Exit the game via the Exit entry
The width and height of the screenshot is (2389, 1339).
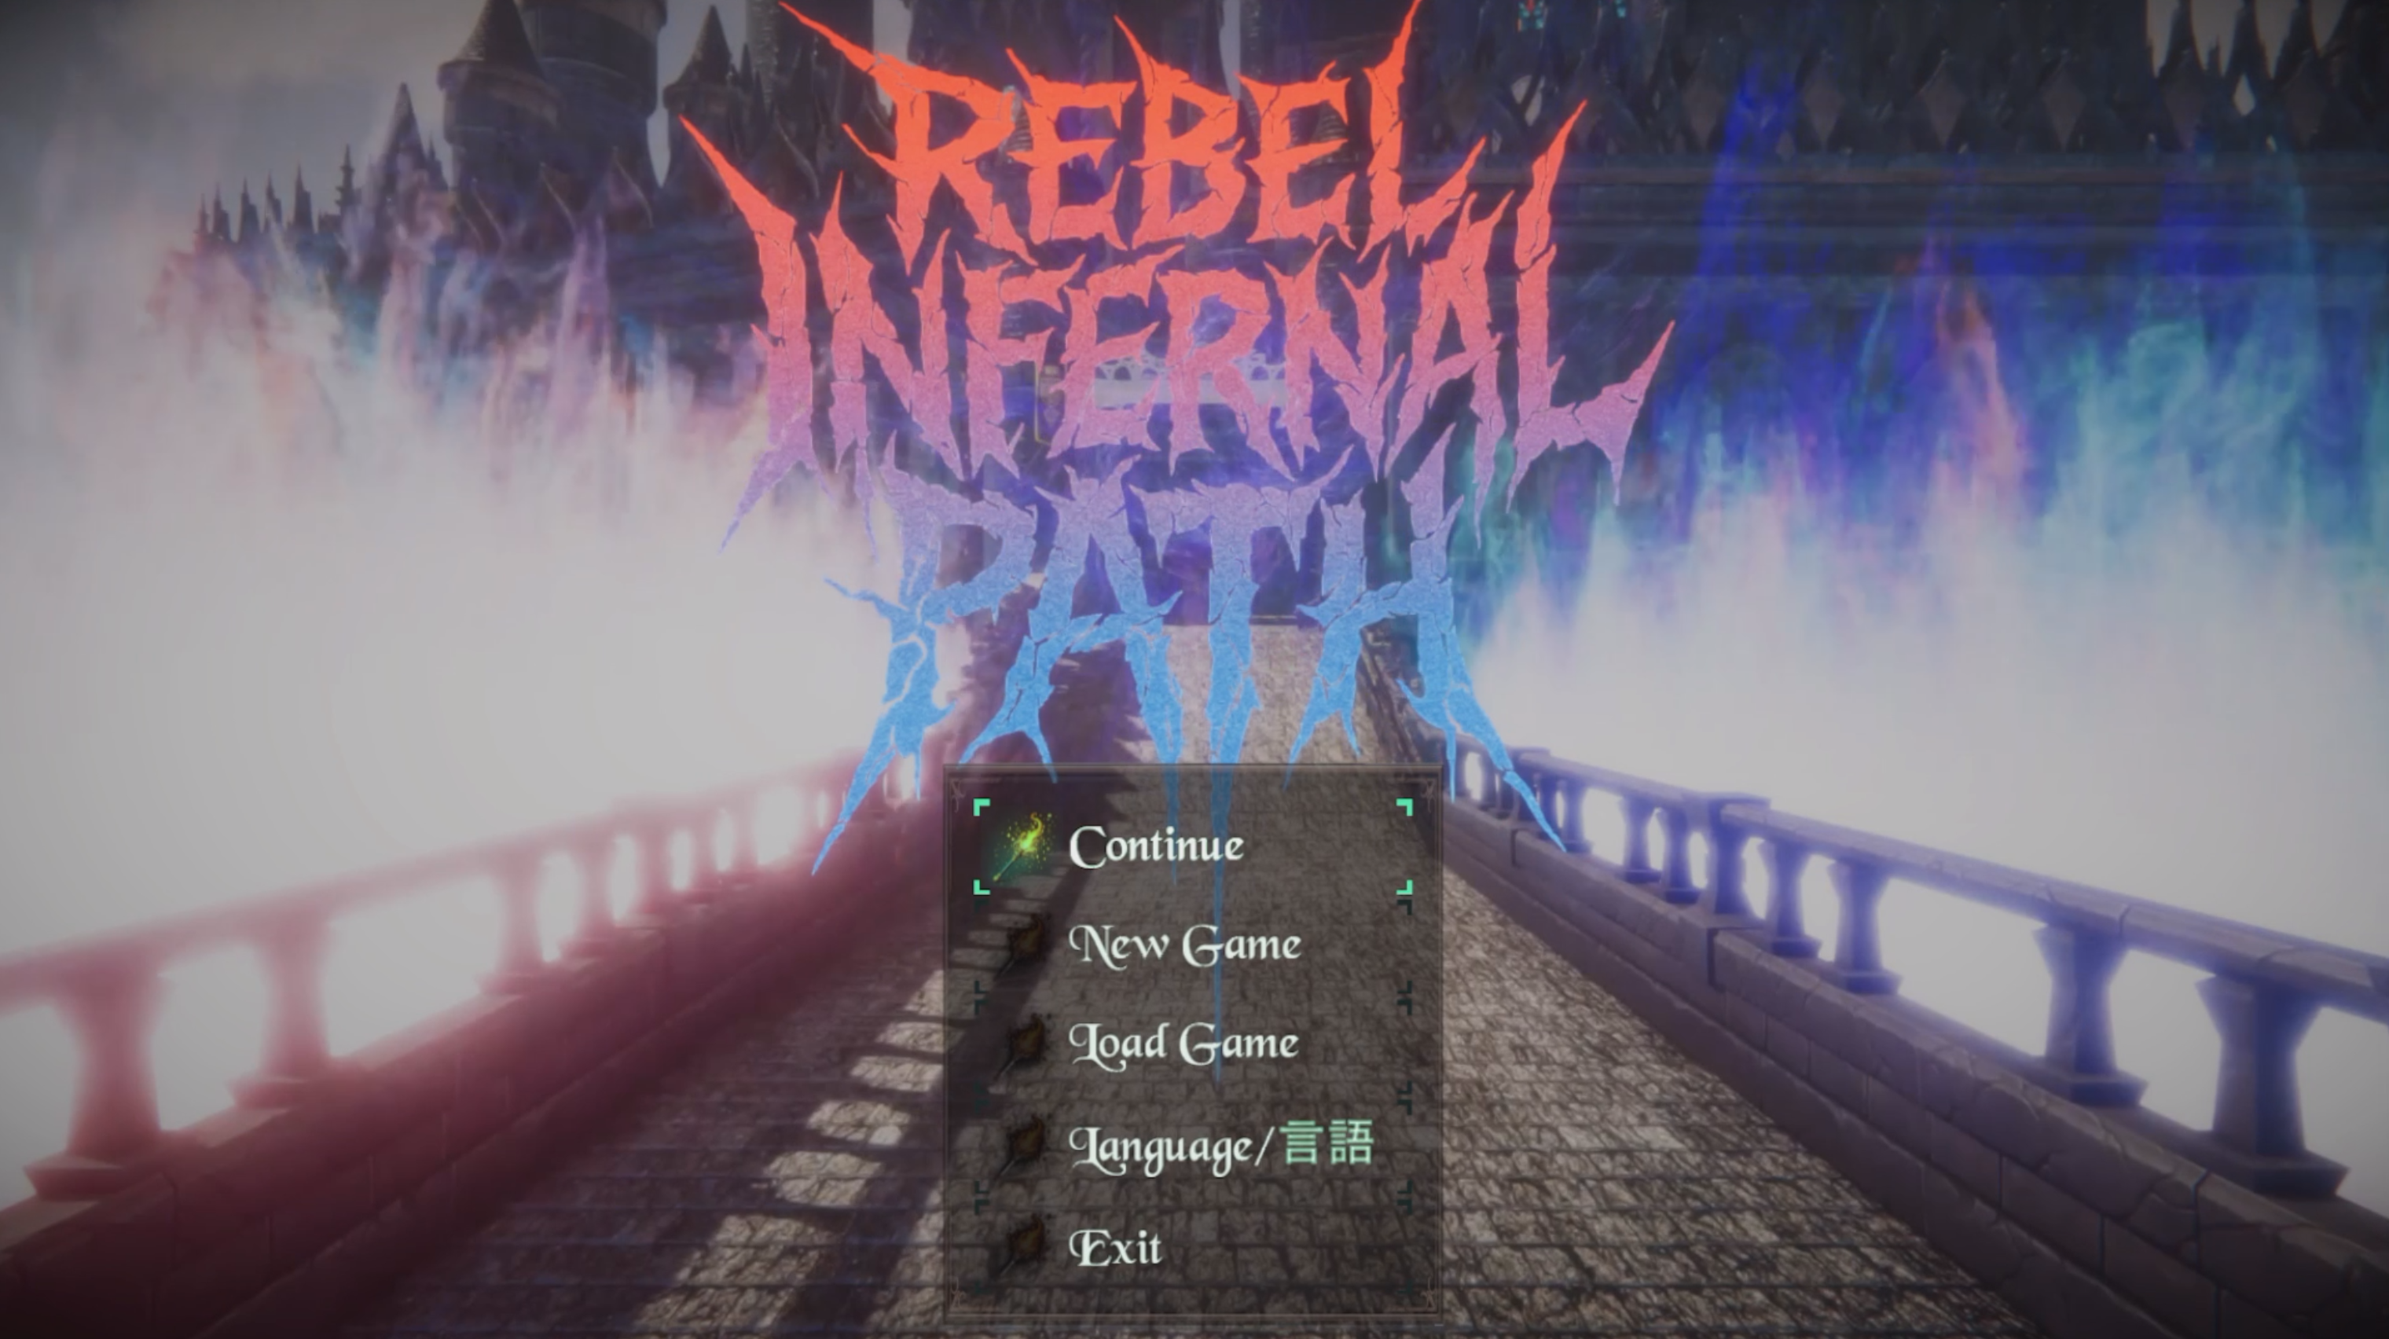click(x=1115, y=1247)
